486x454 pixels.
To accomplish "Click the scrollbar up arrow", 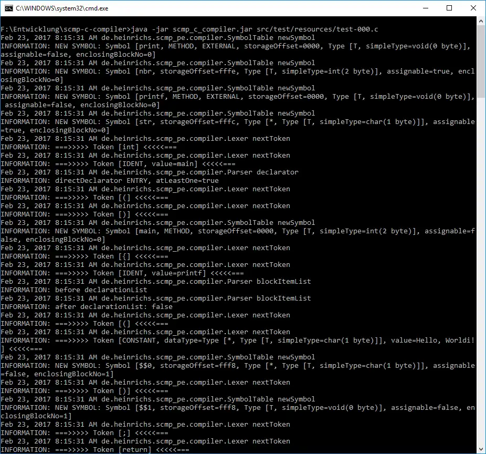I will coord(481,21).
